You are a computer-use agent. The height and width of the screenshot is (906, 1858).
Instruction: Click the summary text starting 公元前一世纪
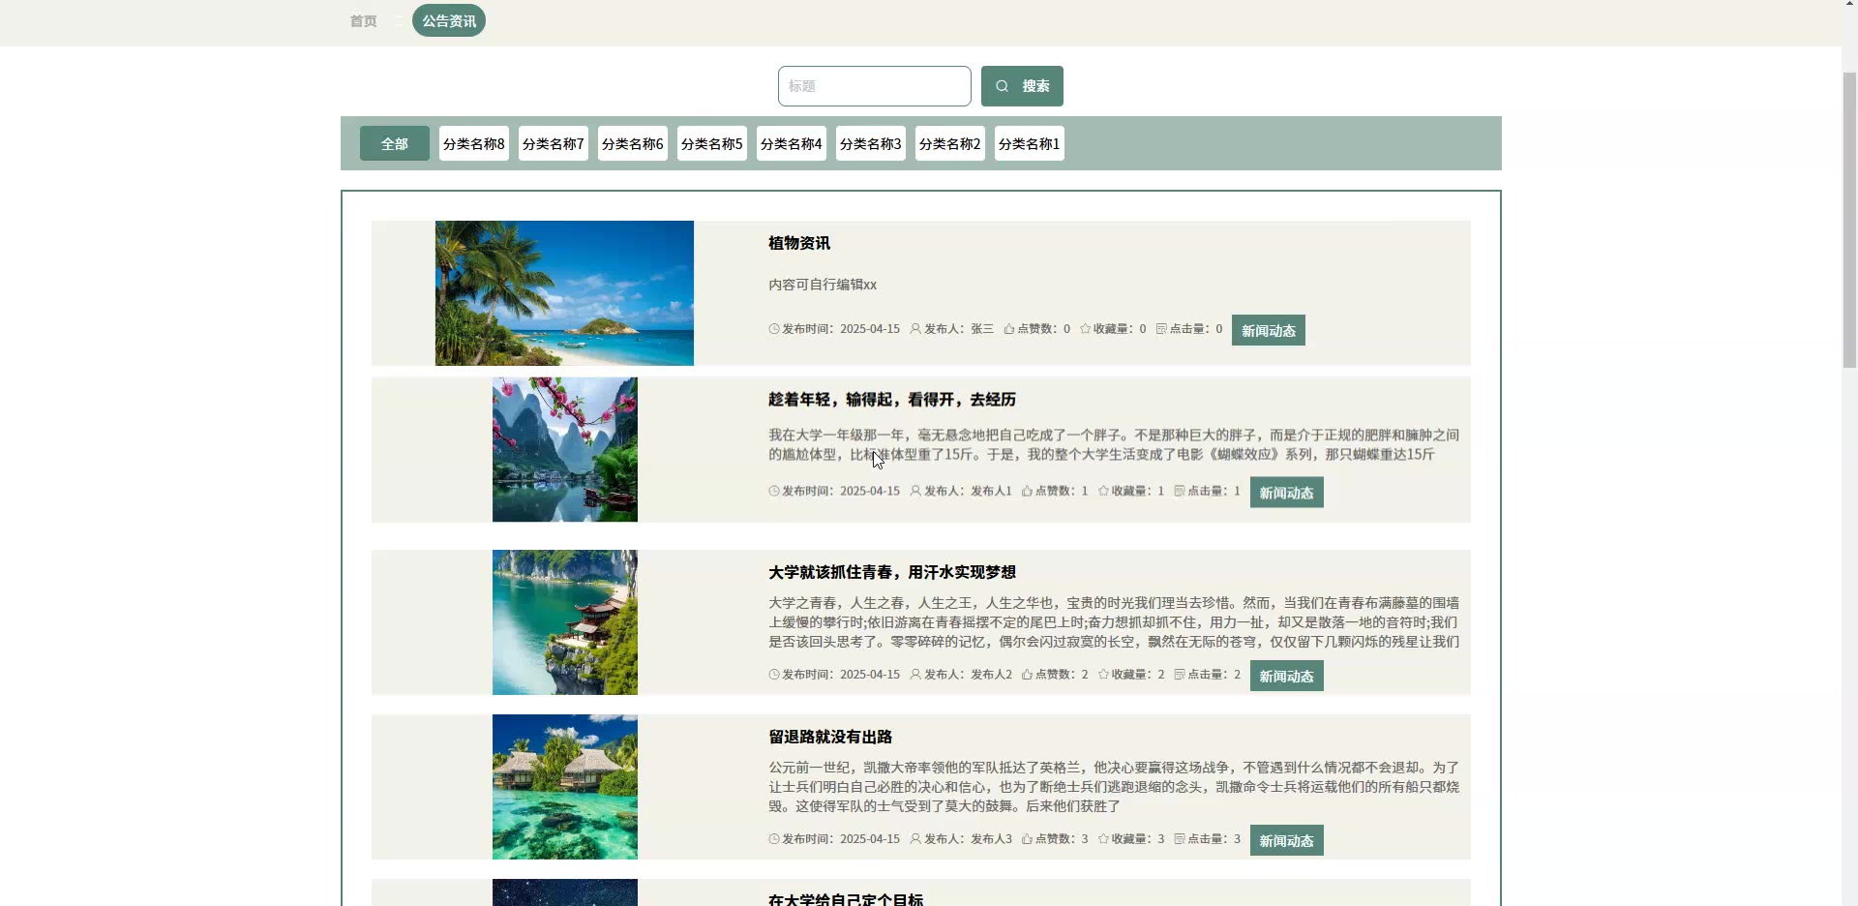click(x=1114, y=787)
